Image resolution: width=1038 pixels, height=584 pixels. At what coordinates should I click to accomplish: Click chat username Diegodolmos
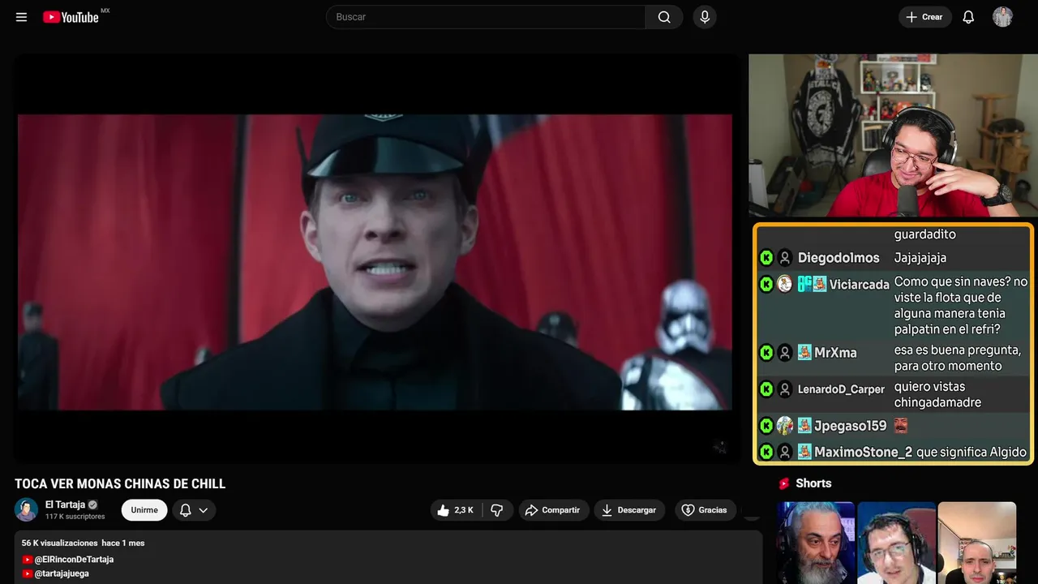[x=839, y=258]
